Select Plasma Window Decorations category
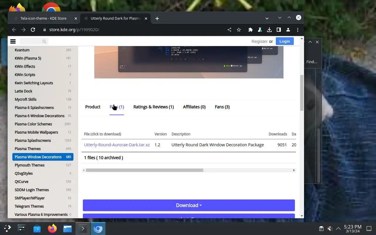The width and height of the screenshot is (376, 235). click(x=43, y=157)
